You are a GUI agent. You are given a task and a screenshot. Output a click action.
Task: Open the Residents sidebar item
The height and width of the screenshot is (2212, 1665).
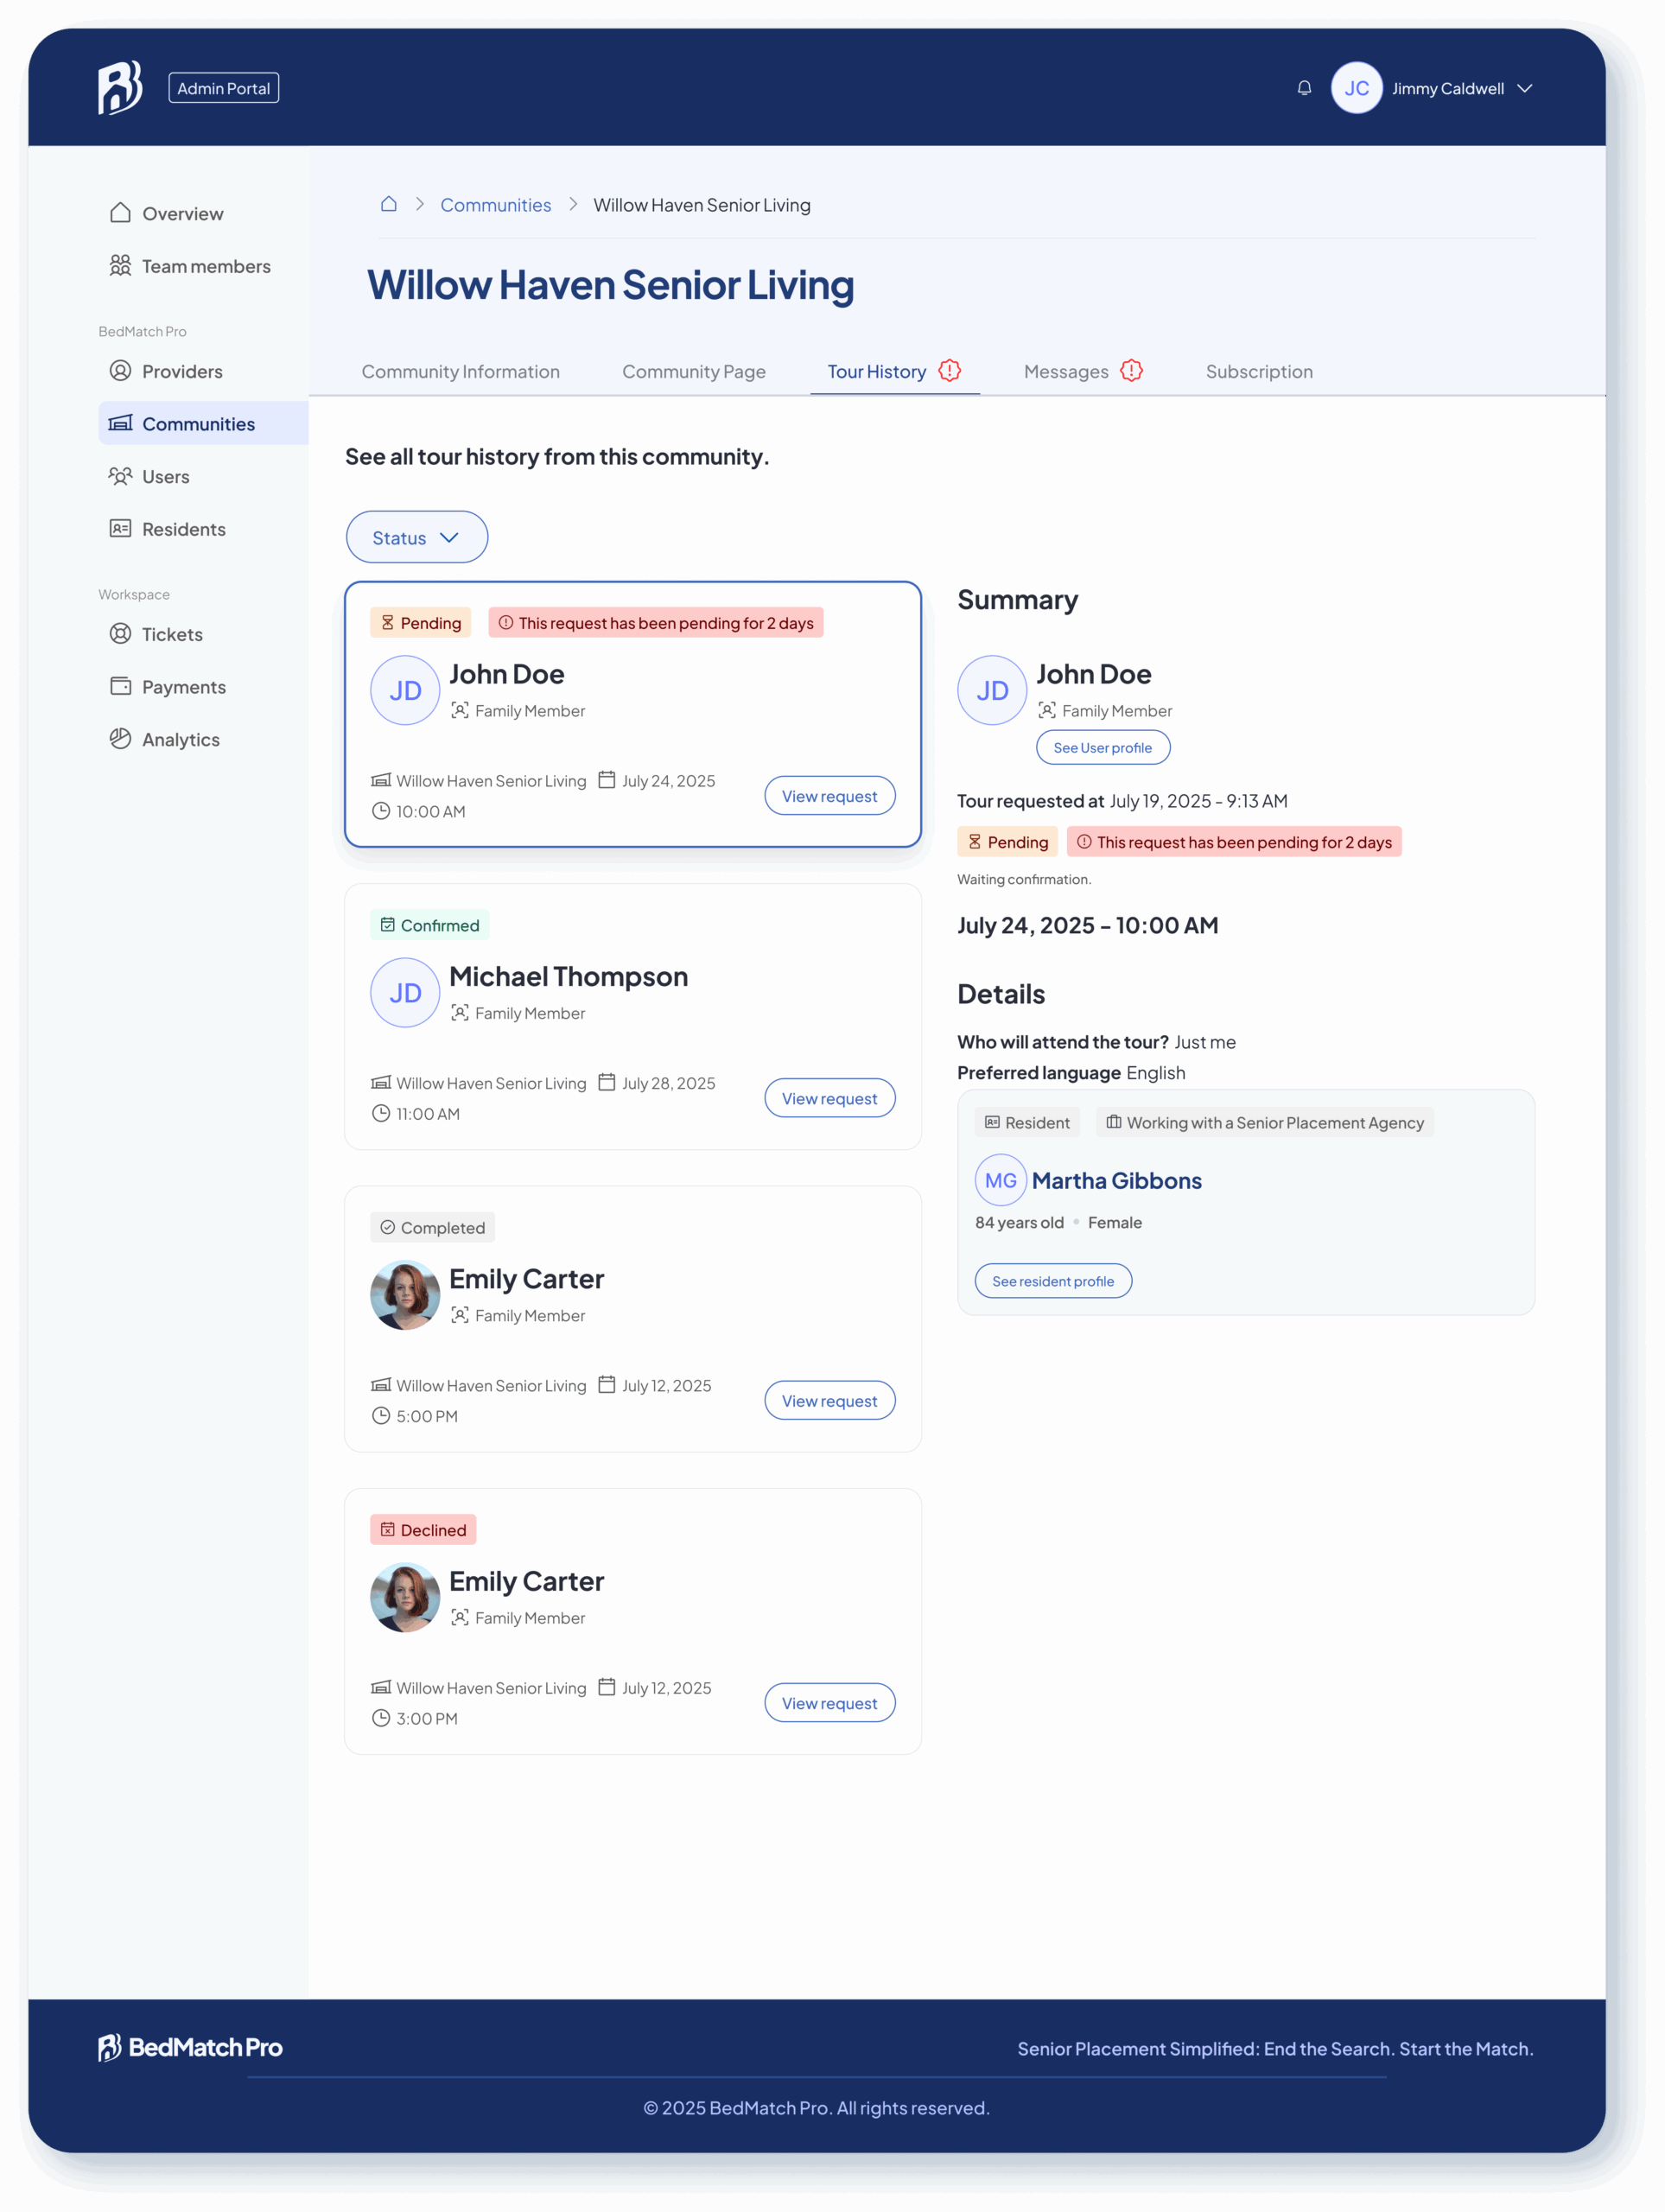point(183,529)
